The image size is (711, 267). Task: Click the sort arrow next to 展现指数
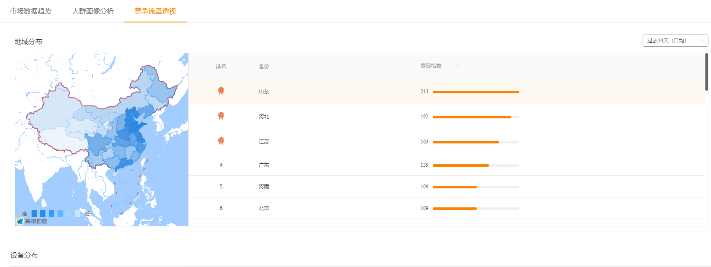(457, 66)
